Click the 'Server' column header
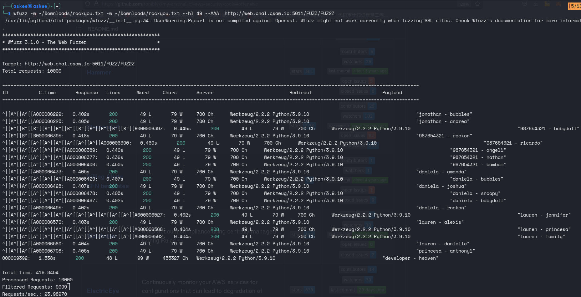The height and width of the screenshot is (297, 581). click(x=205, y=93)
